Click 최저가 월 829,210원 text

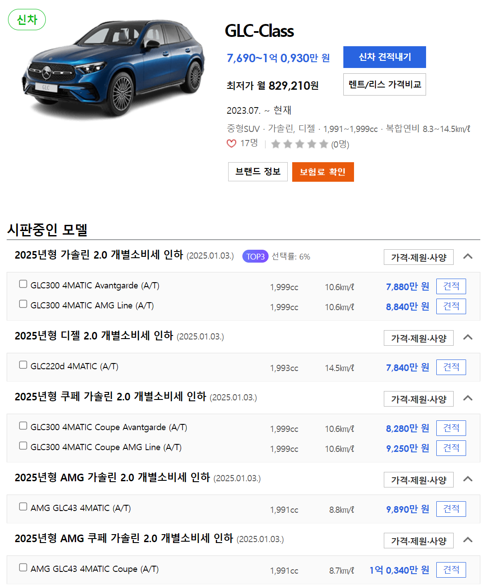point(273,85)
